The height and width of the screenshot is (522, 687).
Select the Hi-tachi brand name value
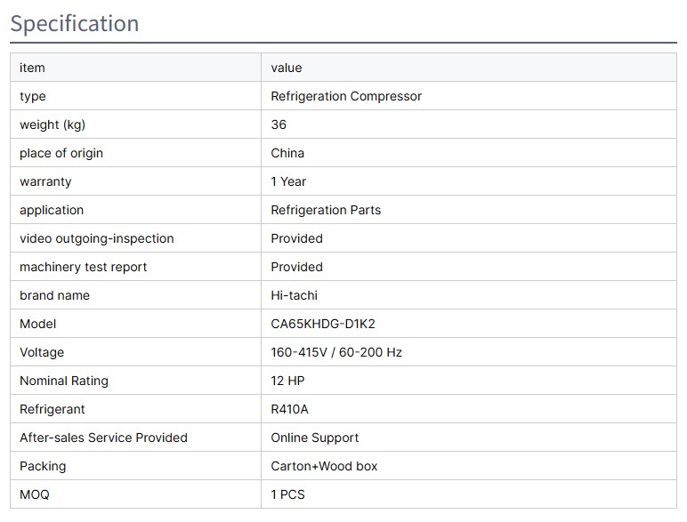tap(294, 295)
